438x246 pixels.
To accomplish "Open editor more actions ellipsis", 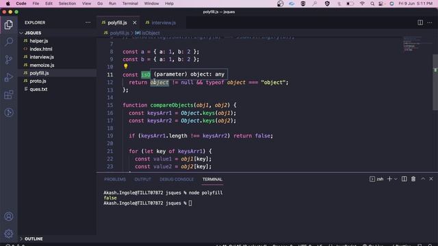I will point(430,23).
